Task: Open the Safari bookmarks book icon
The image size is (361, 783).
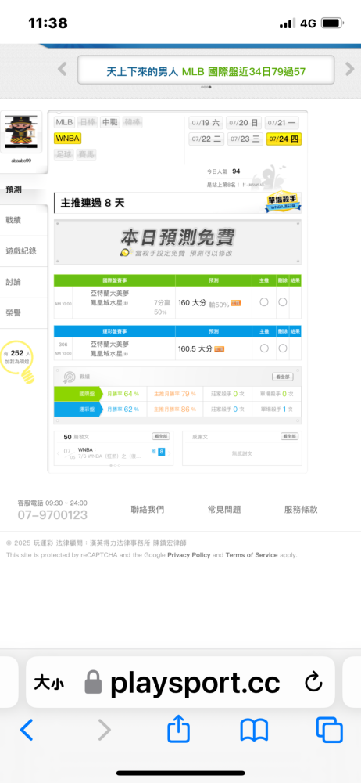Action: (x=254, y=730)
